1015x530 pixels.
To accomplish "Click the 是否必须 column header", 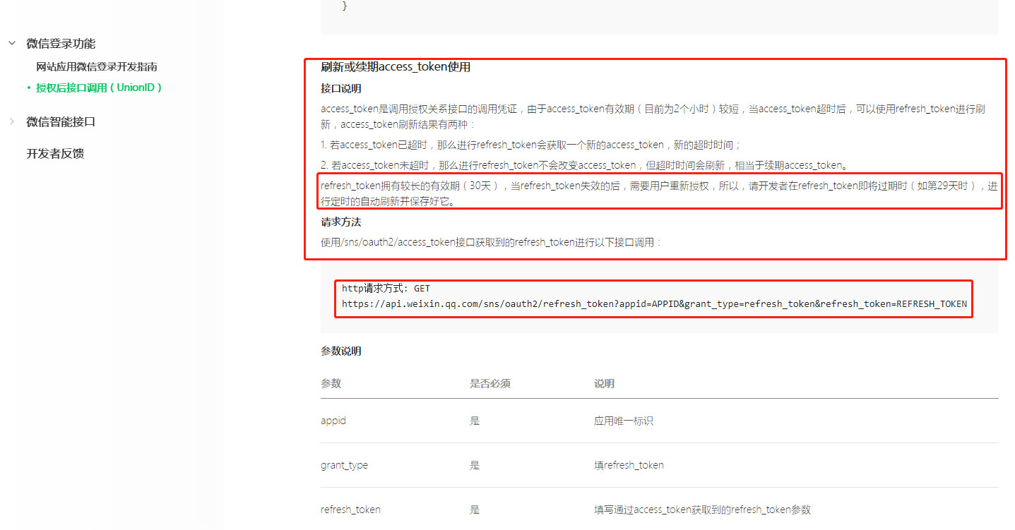I will (x=490, y=383).
